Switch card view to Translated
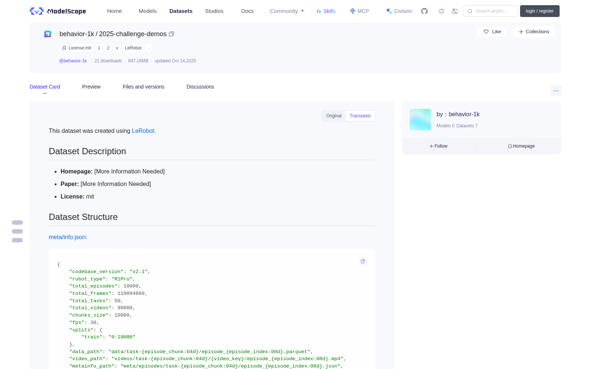 [x=360, y=116]
